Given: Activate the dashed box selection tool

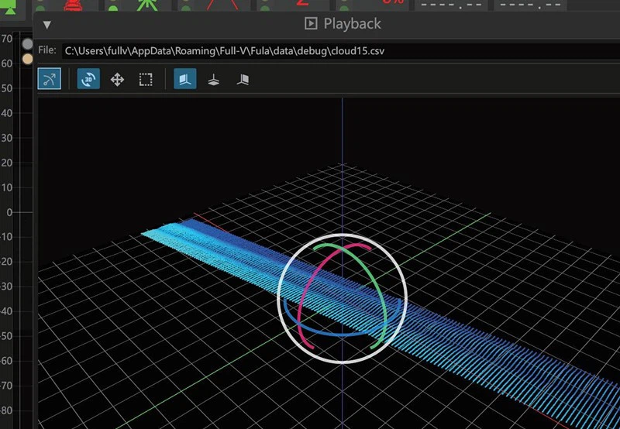Looking at the screenshot, I should click(145, 79).
